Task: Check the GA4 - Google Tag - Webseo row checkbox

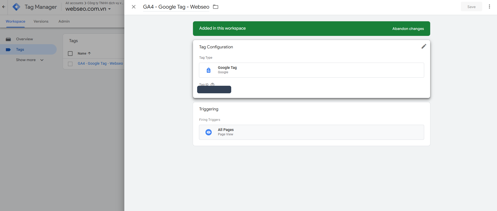Action: pos(70,64)
